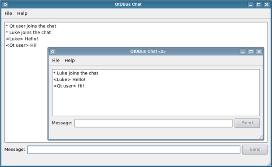272x167 pixels.
Task: Open File menu in QtDBus Chat <2>
Action: 56,60
